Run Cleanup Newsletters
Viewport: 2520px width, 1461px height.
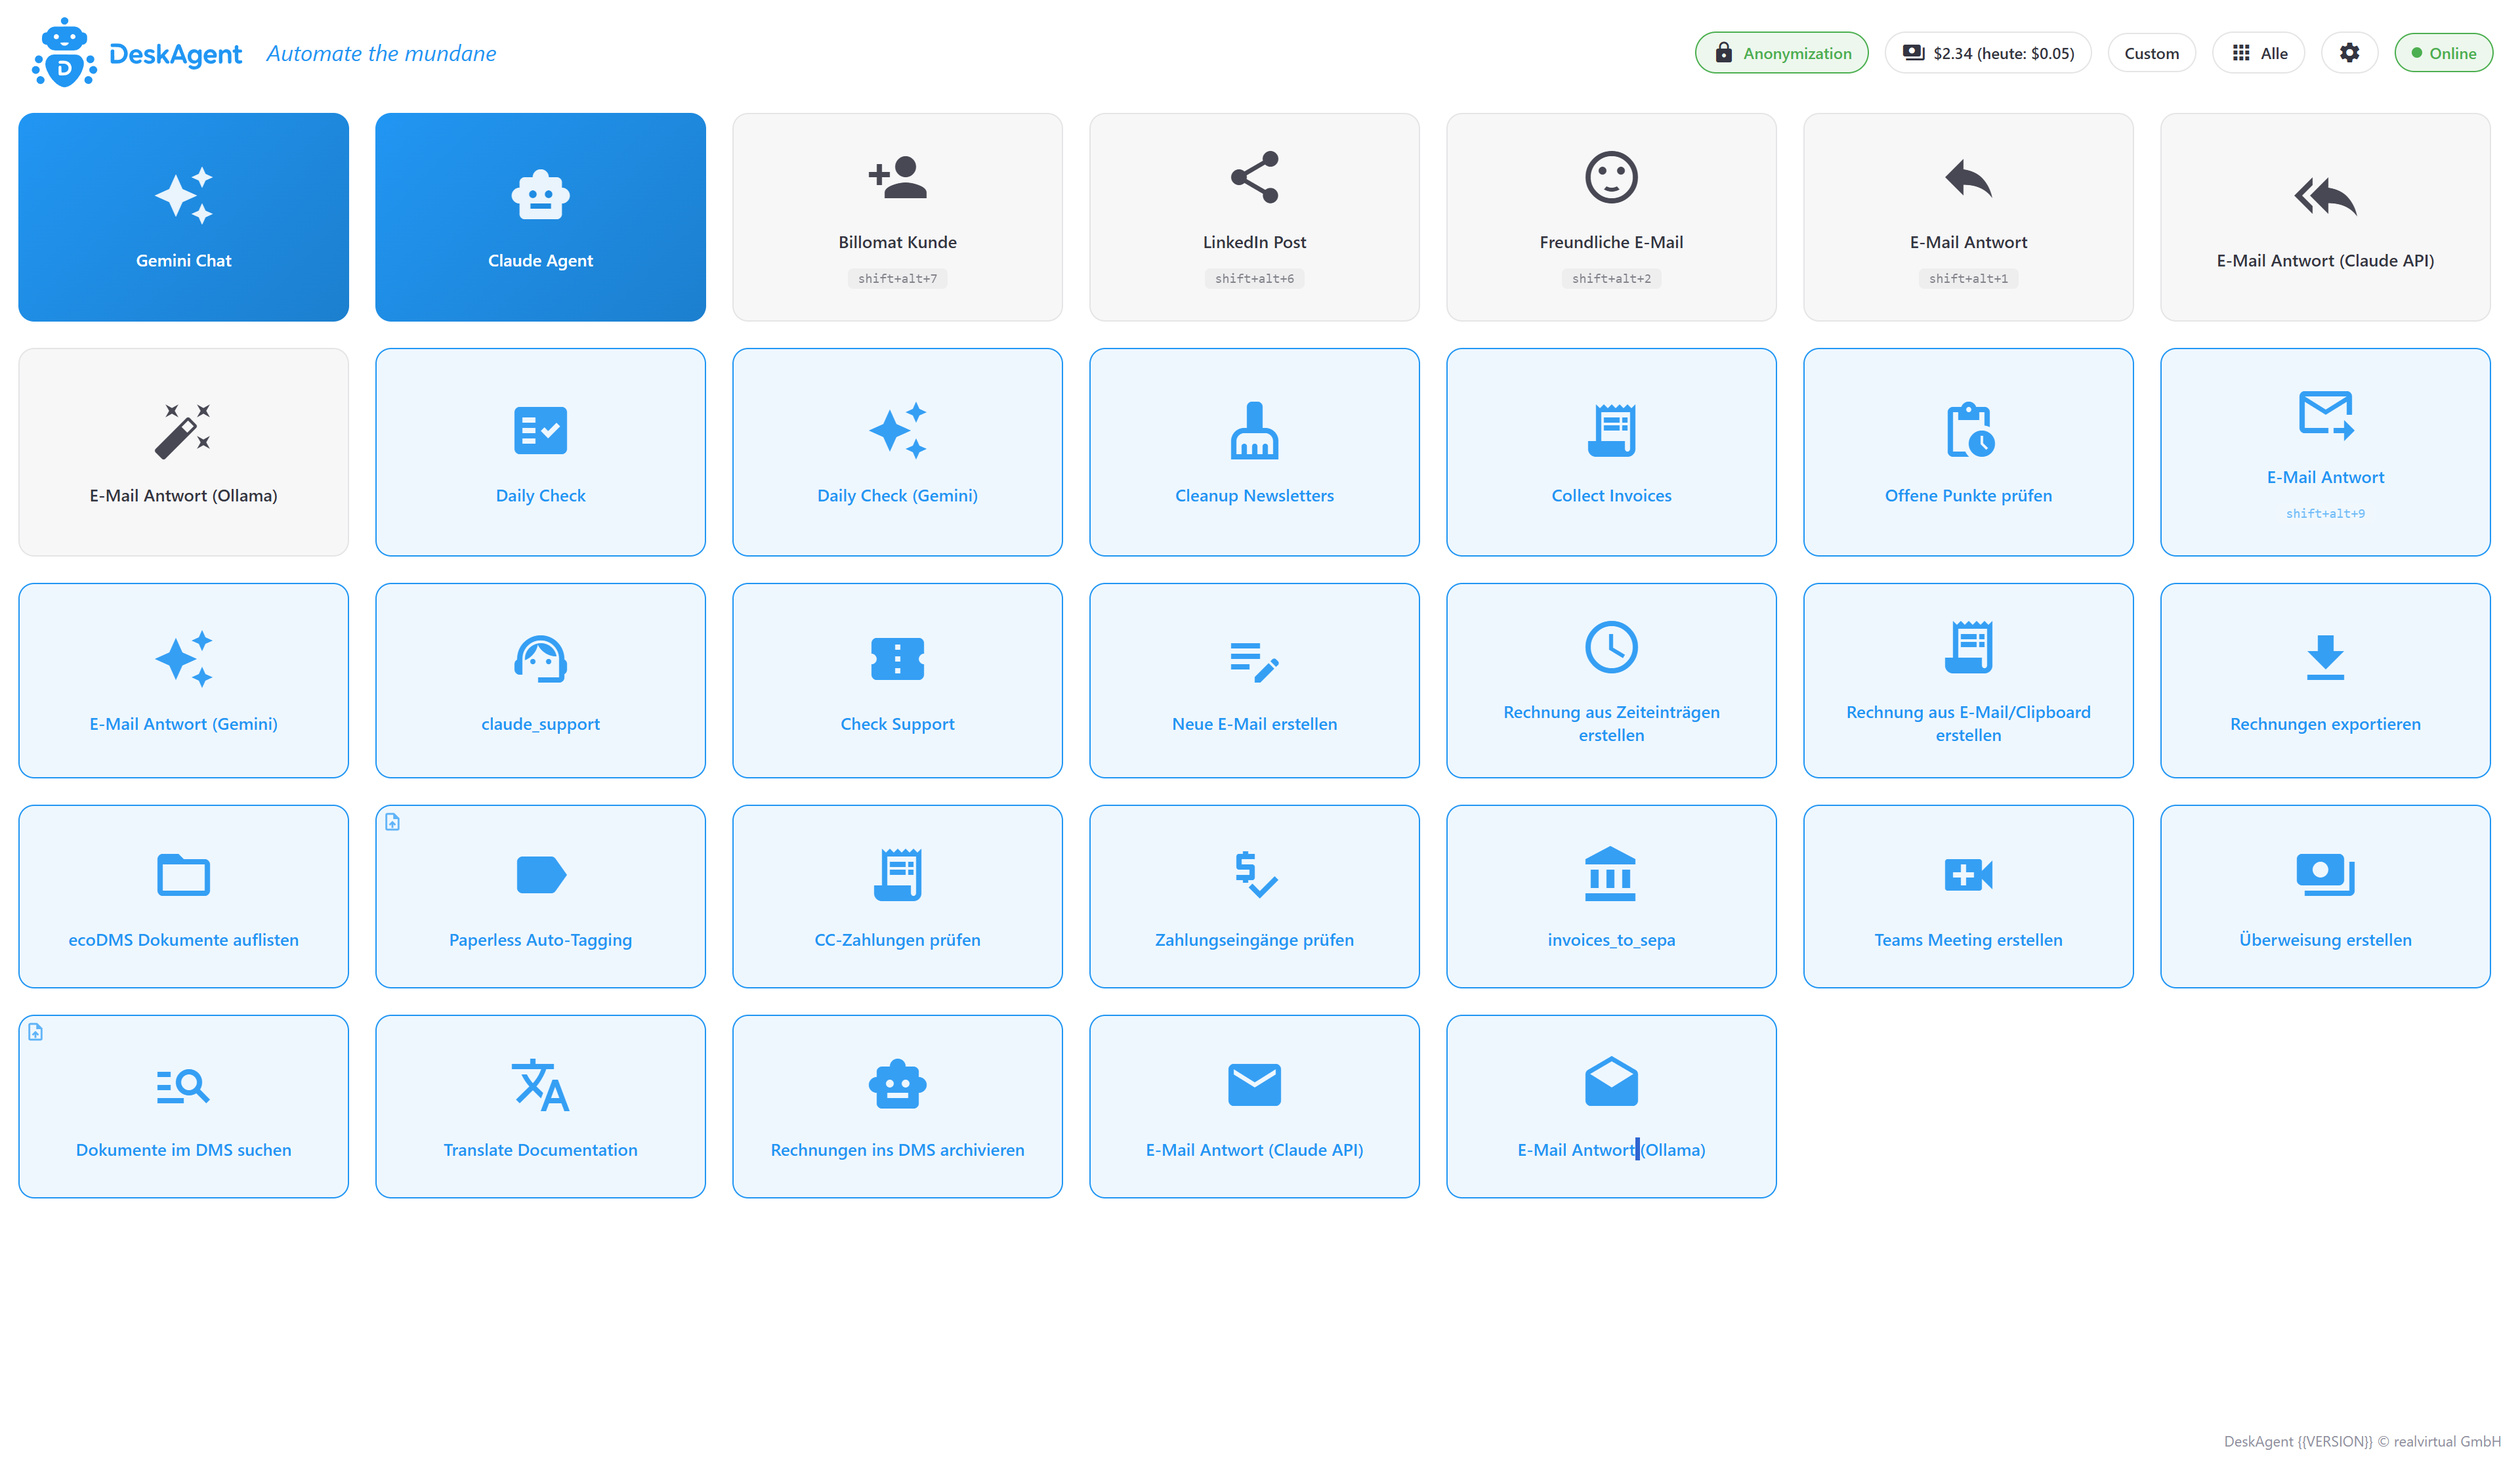point(1253,452)
